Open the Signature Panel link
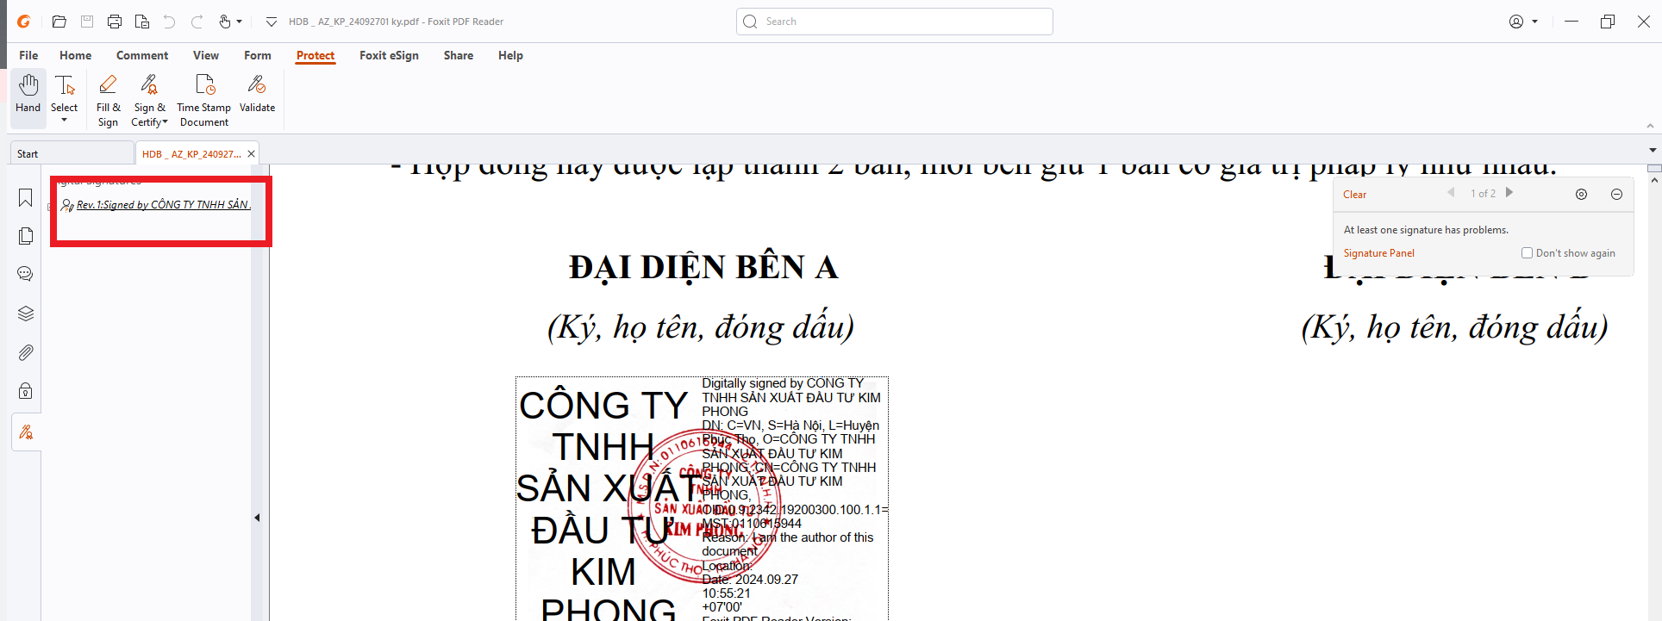 point(1379,253)
